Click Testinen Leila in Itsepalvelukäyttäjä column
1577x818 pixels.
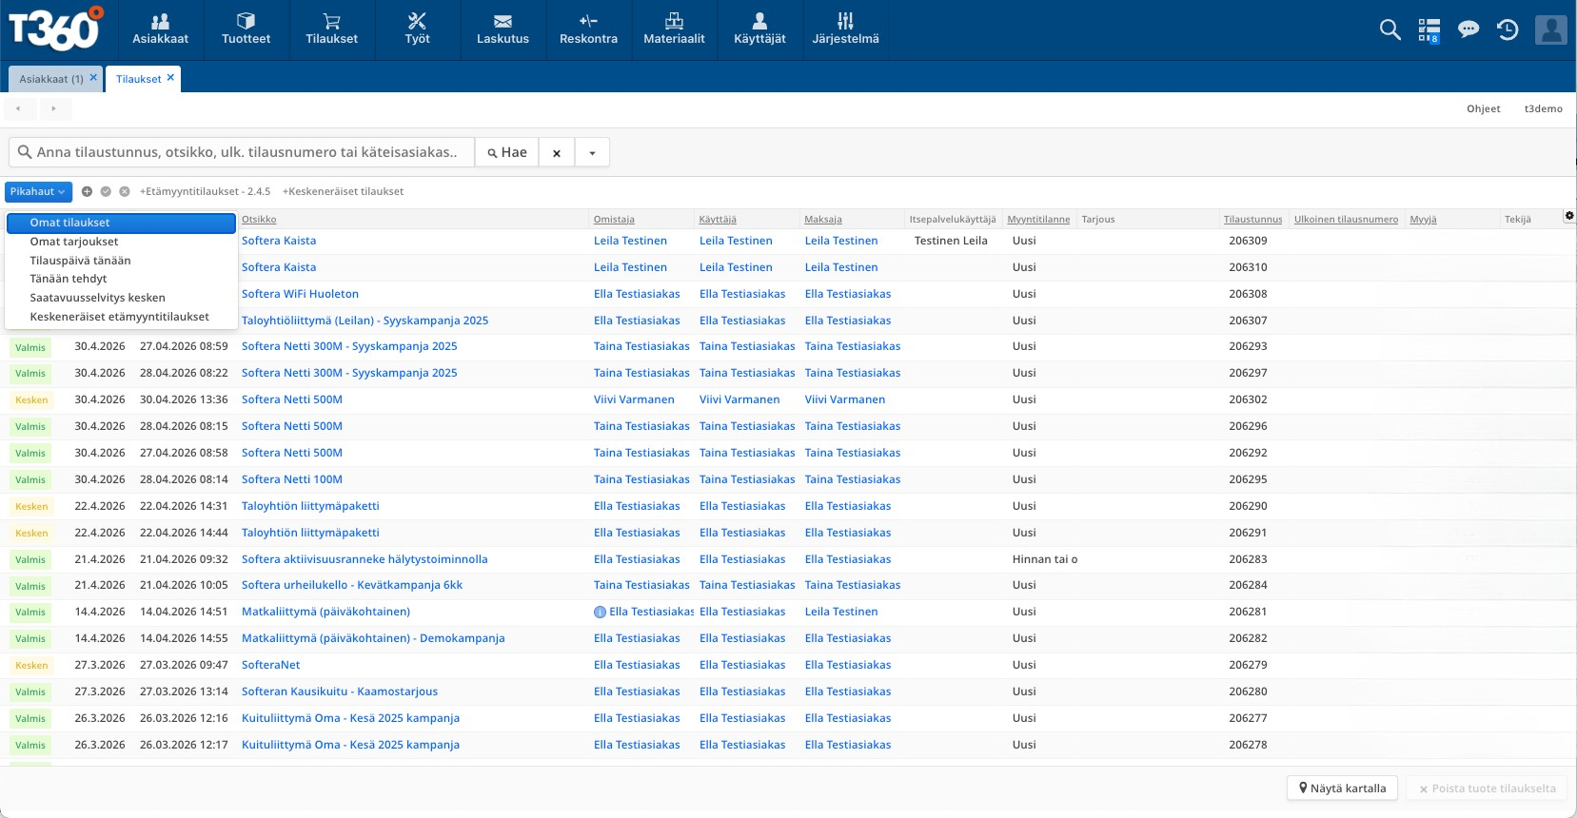click(x=951, y=241)
